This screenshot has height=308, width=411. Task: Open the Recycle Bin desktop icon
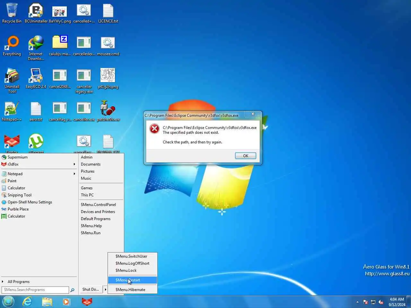(x=12, y=13)
